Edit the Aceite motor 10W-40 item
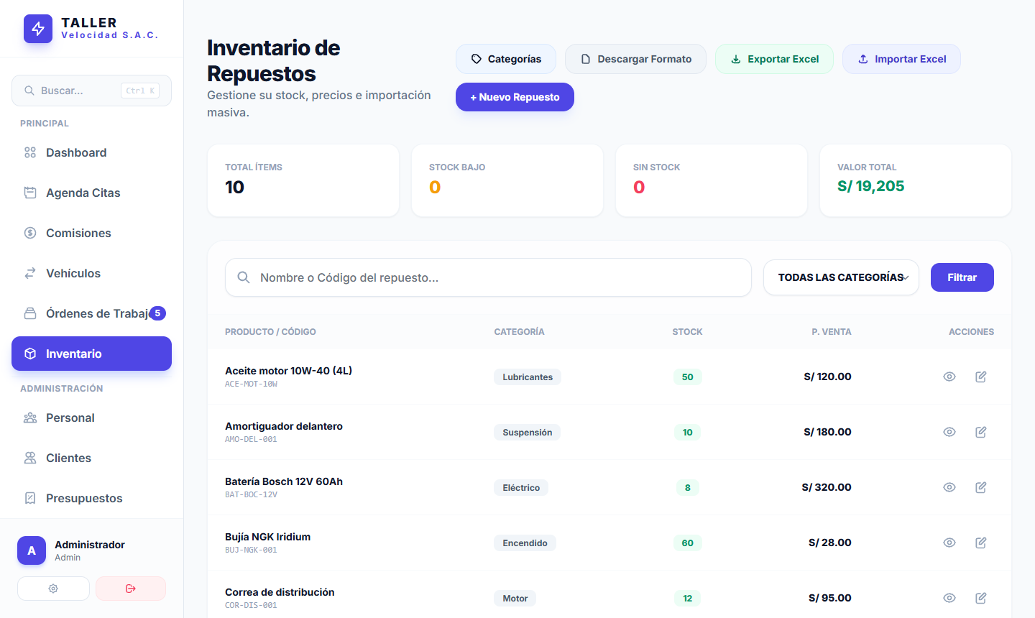This screenshot has width=1035, height=618. pos(981,377)
